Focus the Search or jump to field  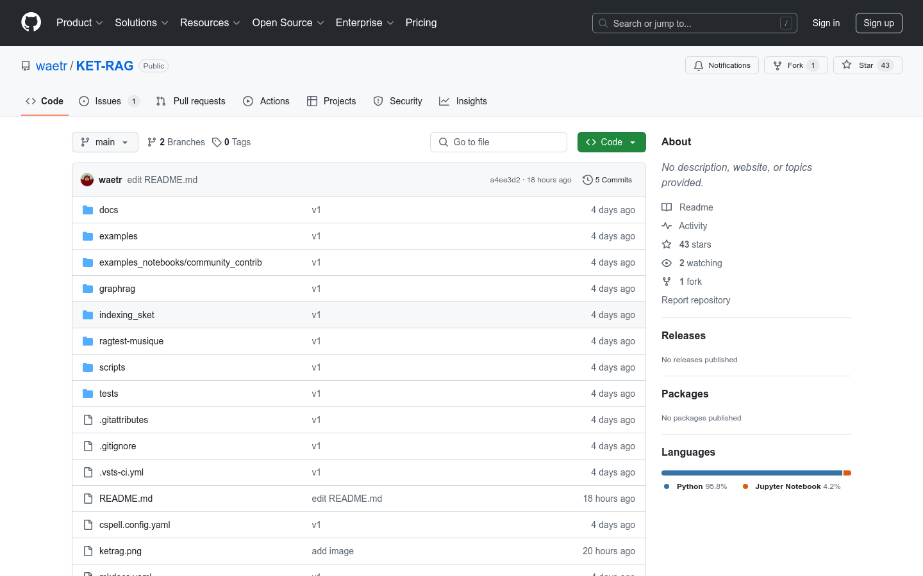point(695,23)
